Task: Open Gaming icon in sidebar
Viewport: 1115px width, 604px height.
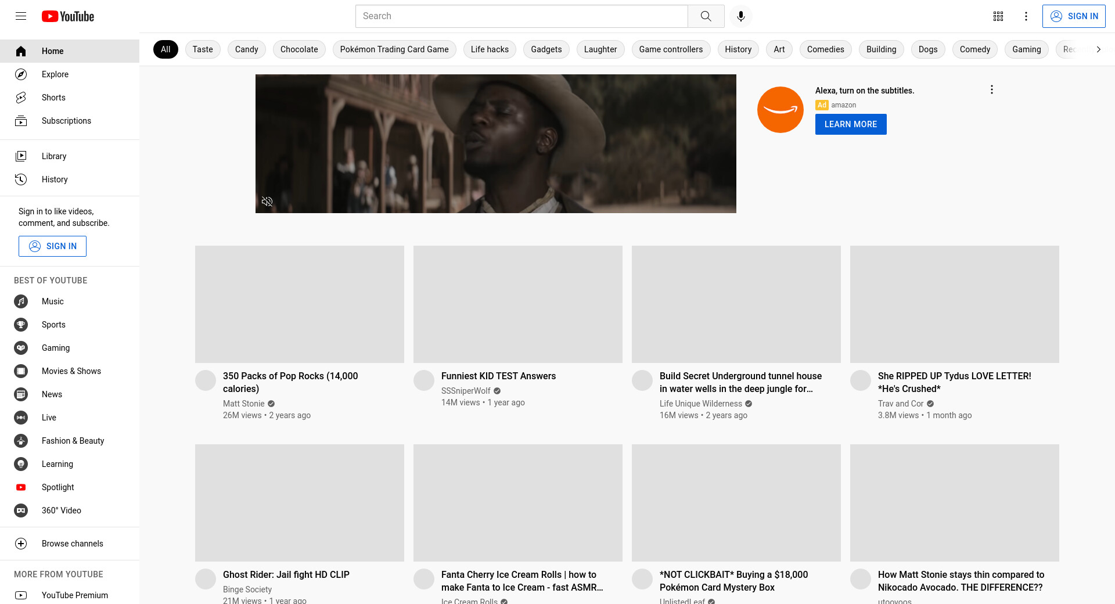Action: pos(21,348)
